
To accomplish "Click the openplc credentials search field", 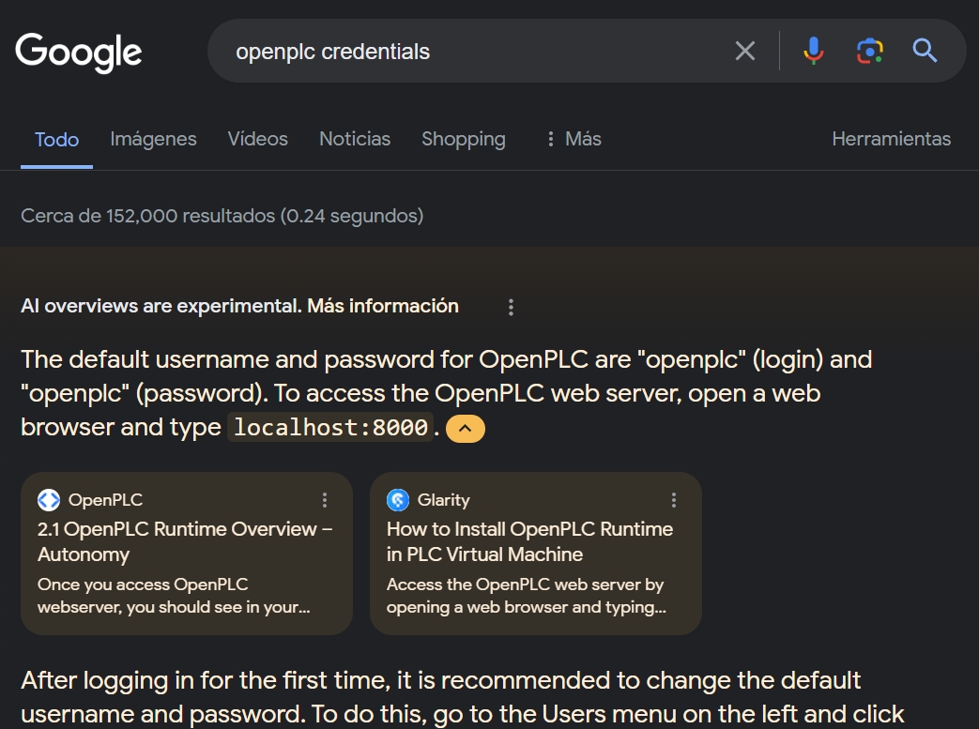I will (469, 52).
